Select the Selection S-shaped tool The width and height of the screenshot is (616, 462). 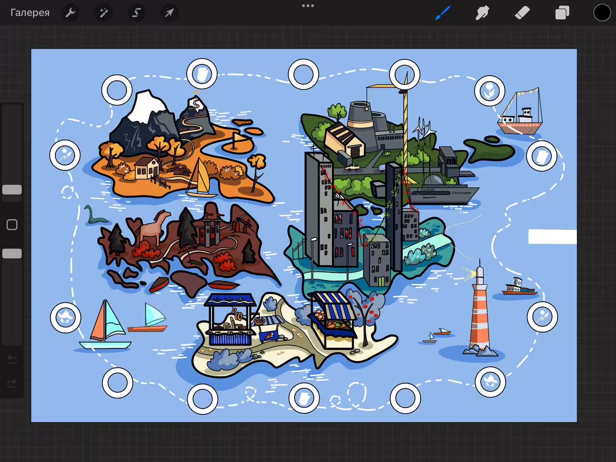[x=136, y=13]
